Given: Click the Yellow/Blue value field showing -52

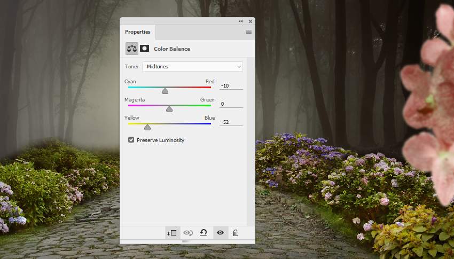Looking at the screenshot, I should click(x=231, y=122).
